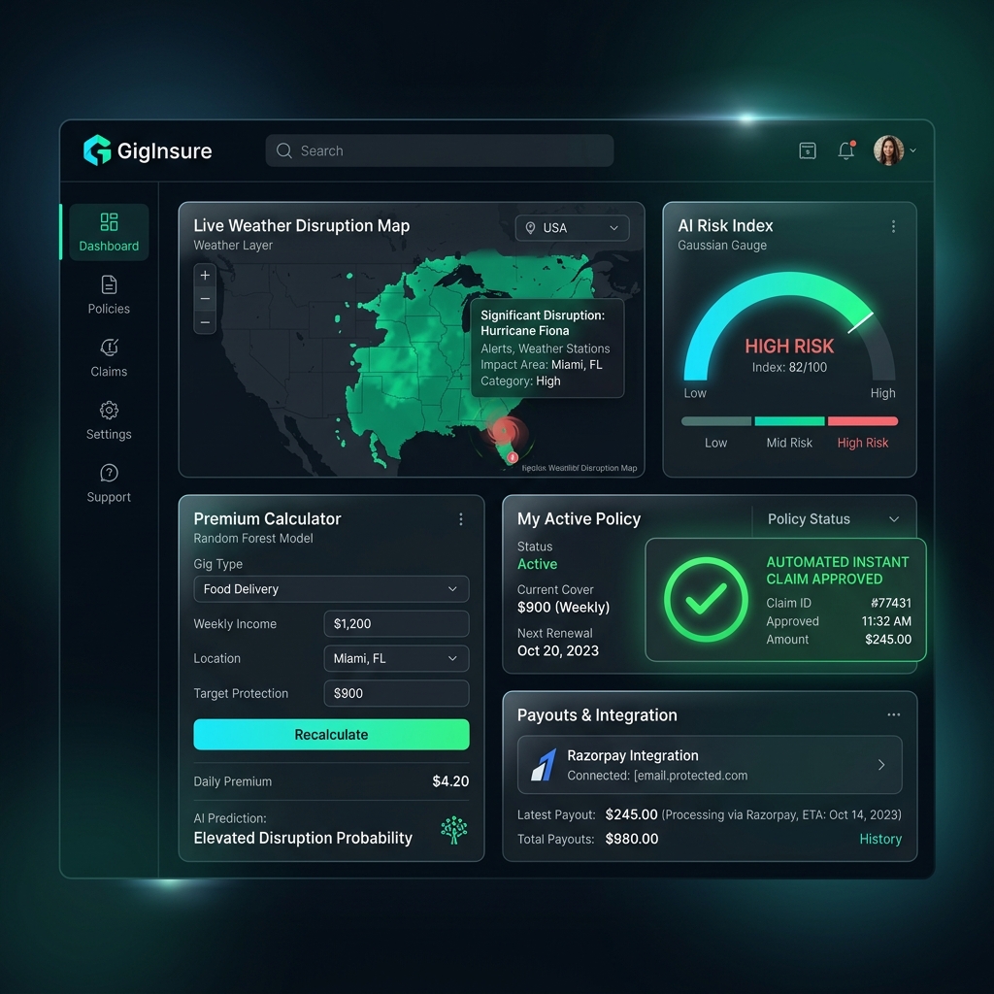Open the Policy Status dropdown
Screen dimensions: 994x994
click(834, 519)
